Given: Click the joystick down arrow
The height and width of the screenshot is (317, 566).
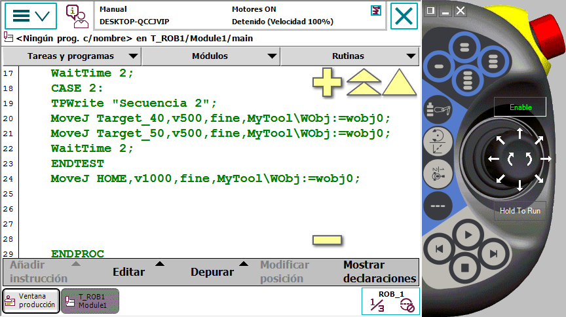Looking at the screenshot, I should (x=519, y=185).
